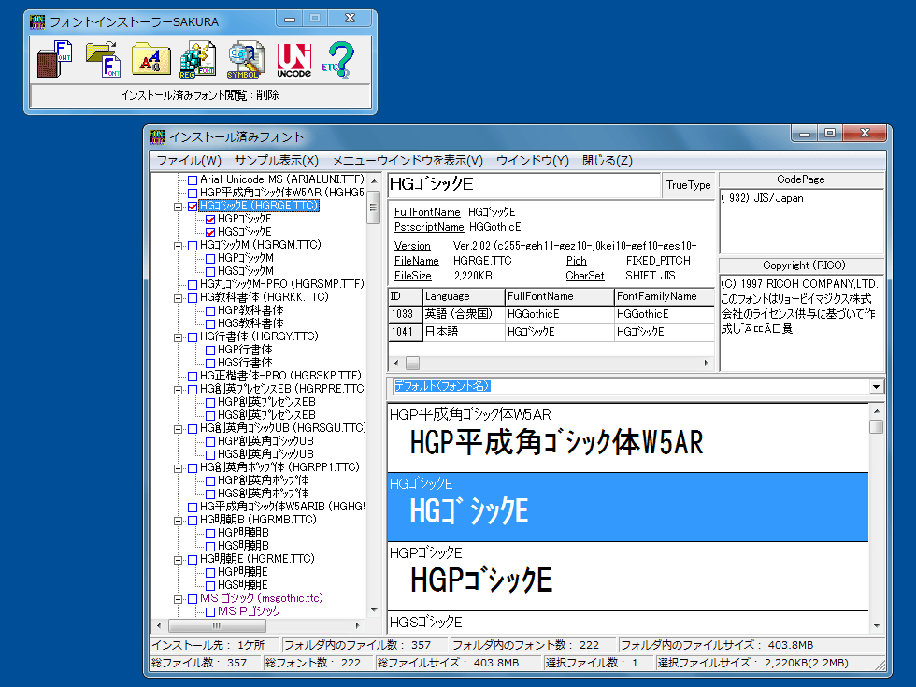Click the CharSet link label
The height and width of the screenshot is (687, 916).
(x=585, y=276)
